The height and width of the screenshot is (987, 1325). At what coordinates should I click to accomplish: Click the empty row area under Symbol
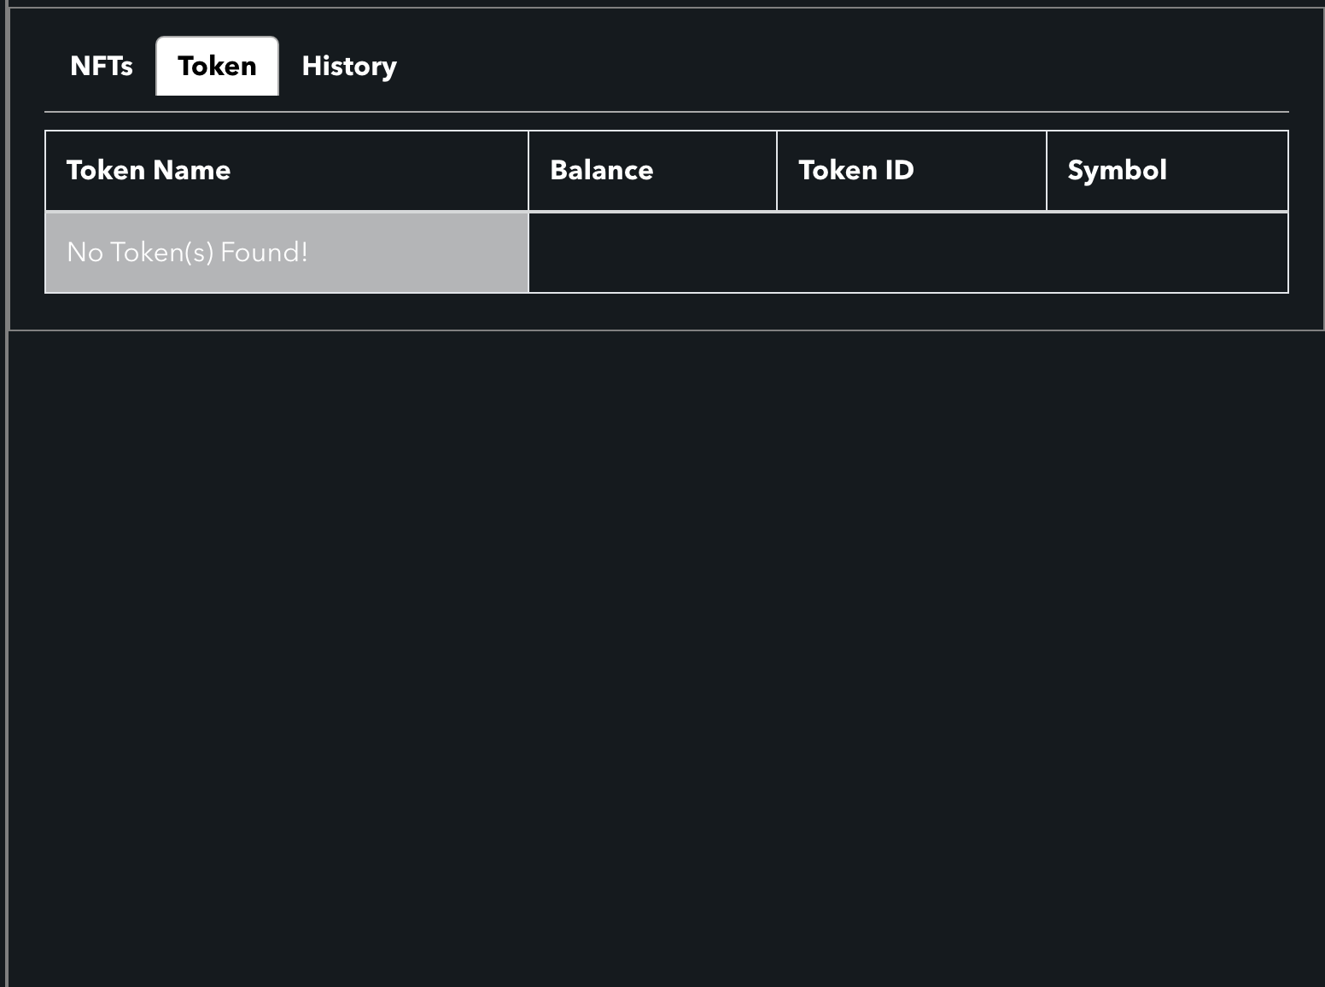(1167, 253)
